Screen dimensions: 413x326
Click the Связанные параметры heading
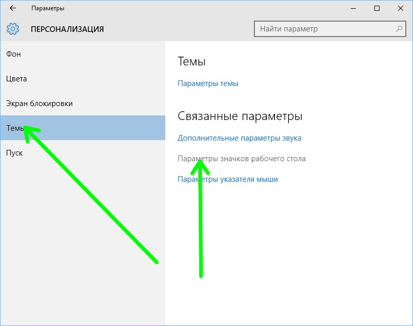point(240,116)
